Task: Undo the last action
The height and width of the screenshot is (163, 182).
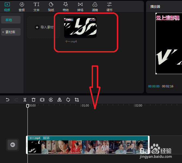Action: coord(8,100)
